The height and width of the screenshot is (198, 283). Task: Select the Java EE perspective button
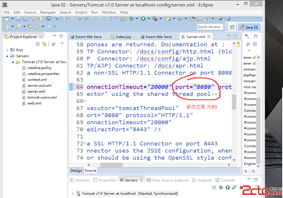click(x=249, y=27)
